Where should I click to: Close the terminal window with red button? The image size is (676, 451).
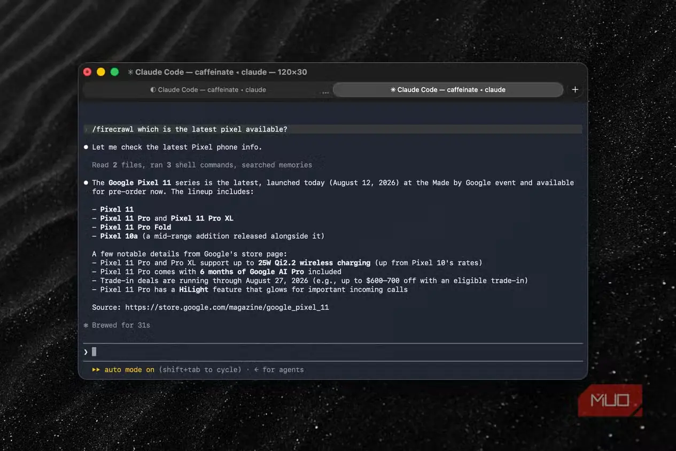coord(88,72)
